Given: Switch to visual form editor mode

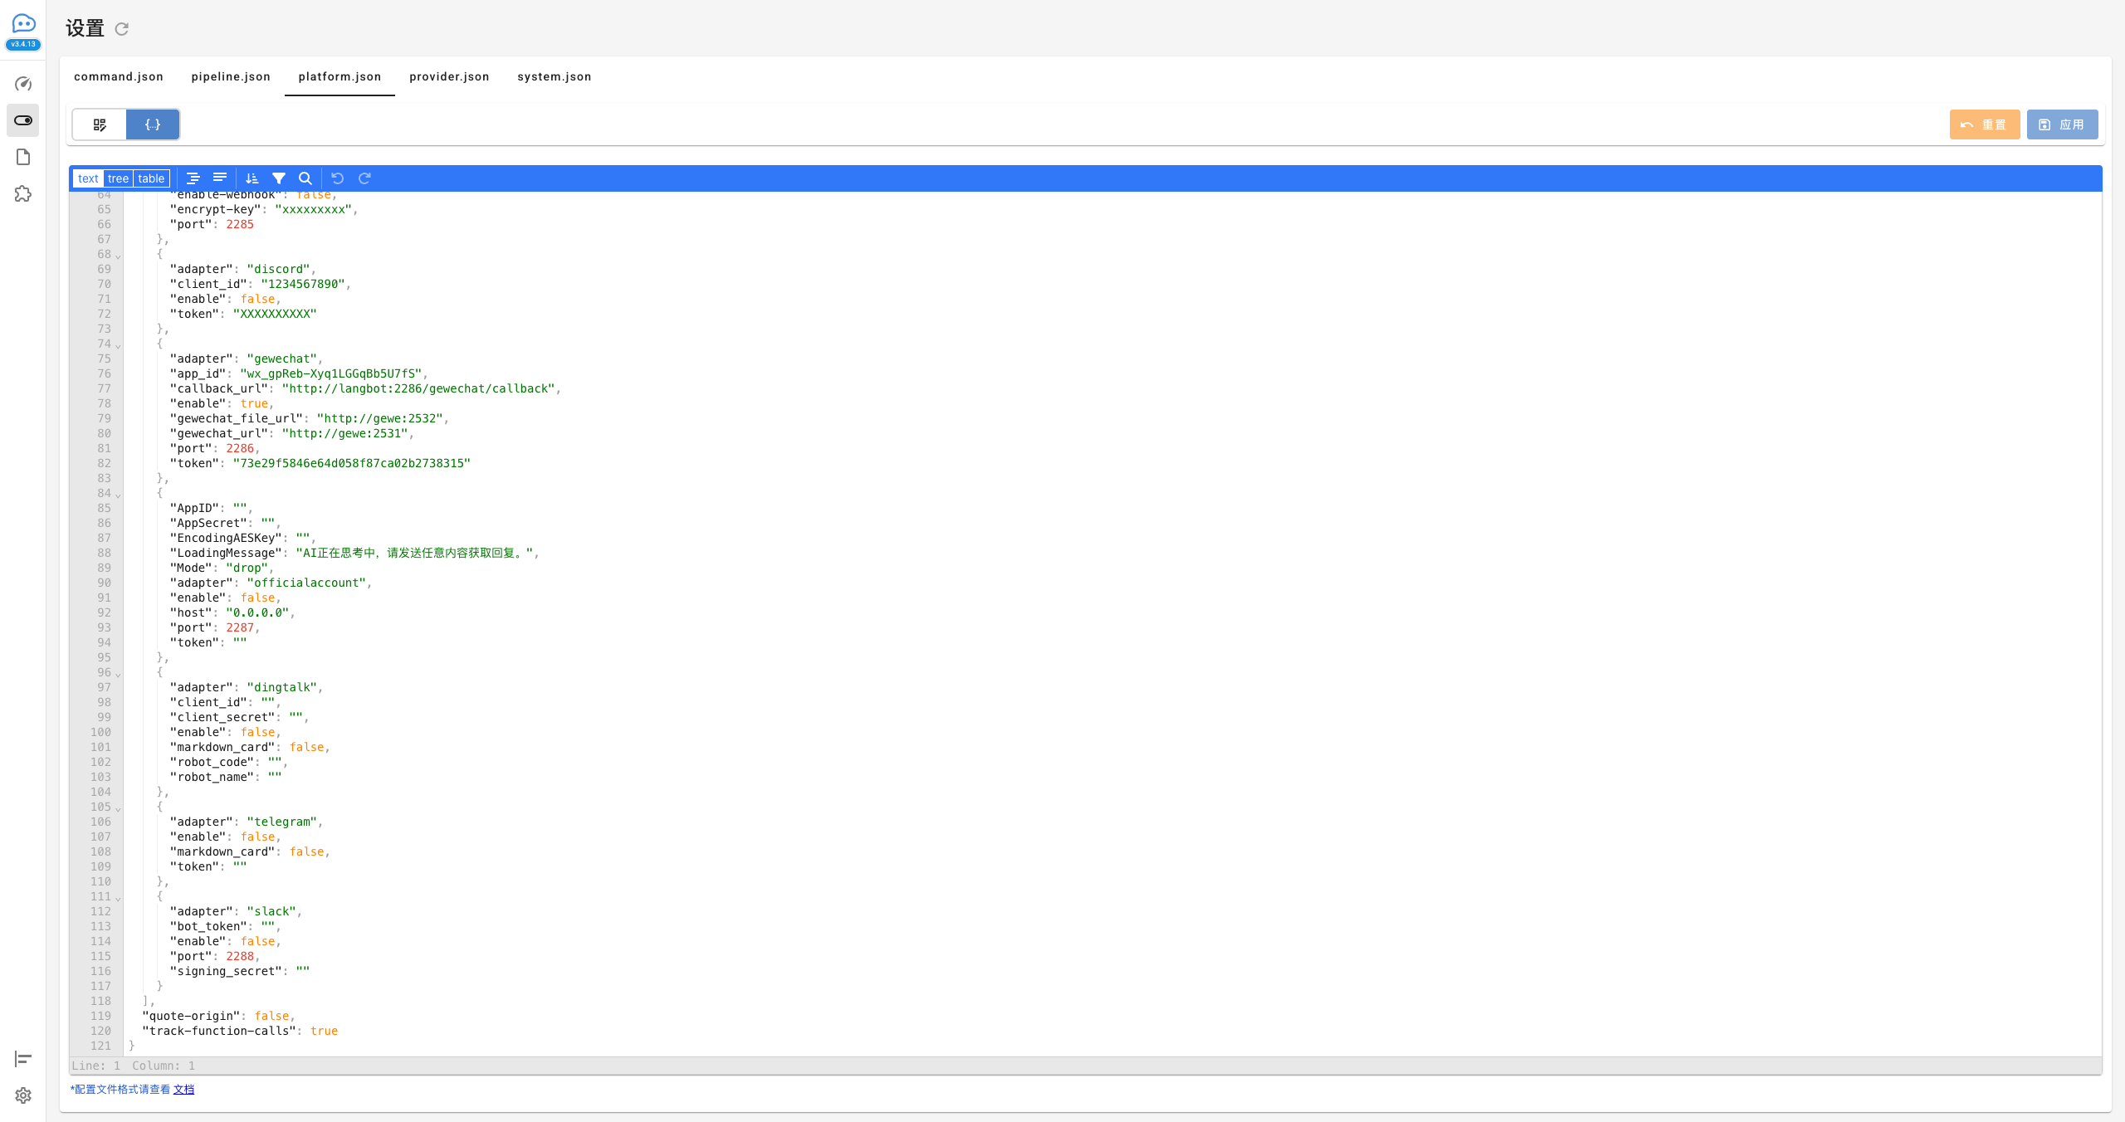Looking at the screenshot, I should coord(100,124).
